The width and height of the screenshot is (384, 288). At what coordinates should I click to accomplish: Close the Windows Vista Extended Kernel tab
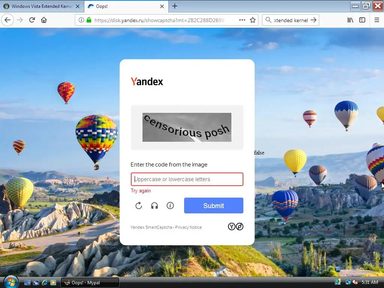(78, 6)
